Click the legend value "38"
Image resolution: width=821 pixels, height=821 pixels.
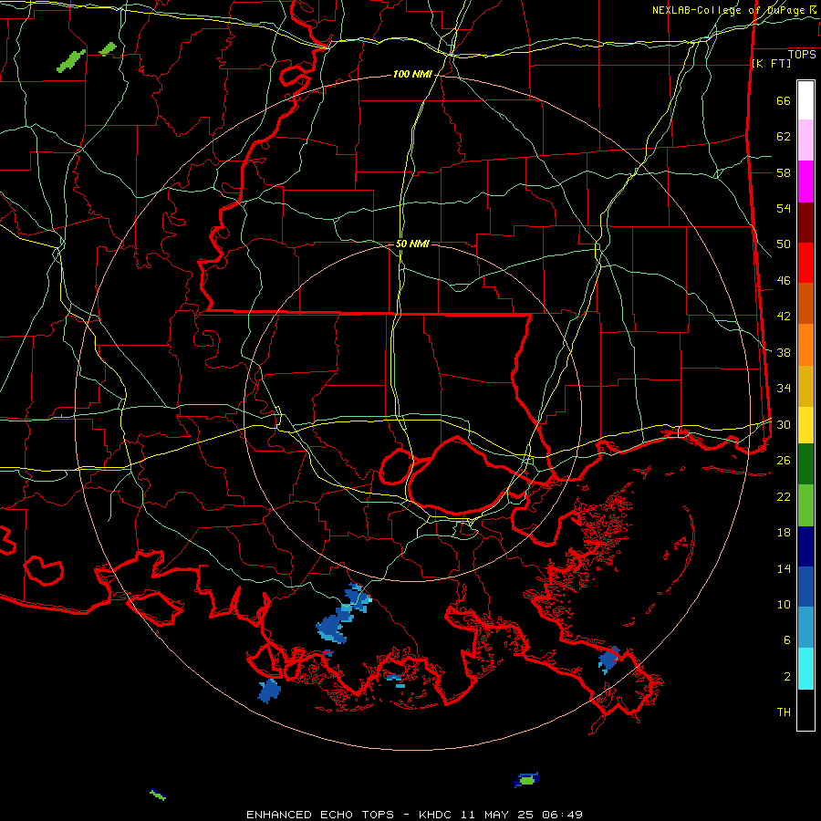tap(784, 352)
